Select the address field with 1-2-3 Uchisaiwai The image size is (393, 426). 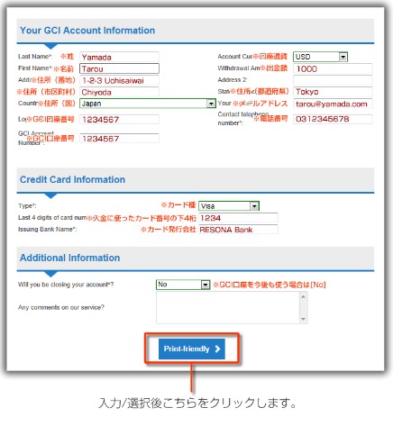tap(119, 80)
